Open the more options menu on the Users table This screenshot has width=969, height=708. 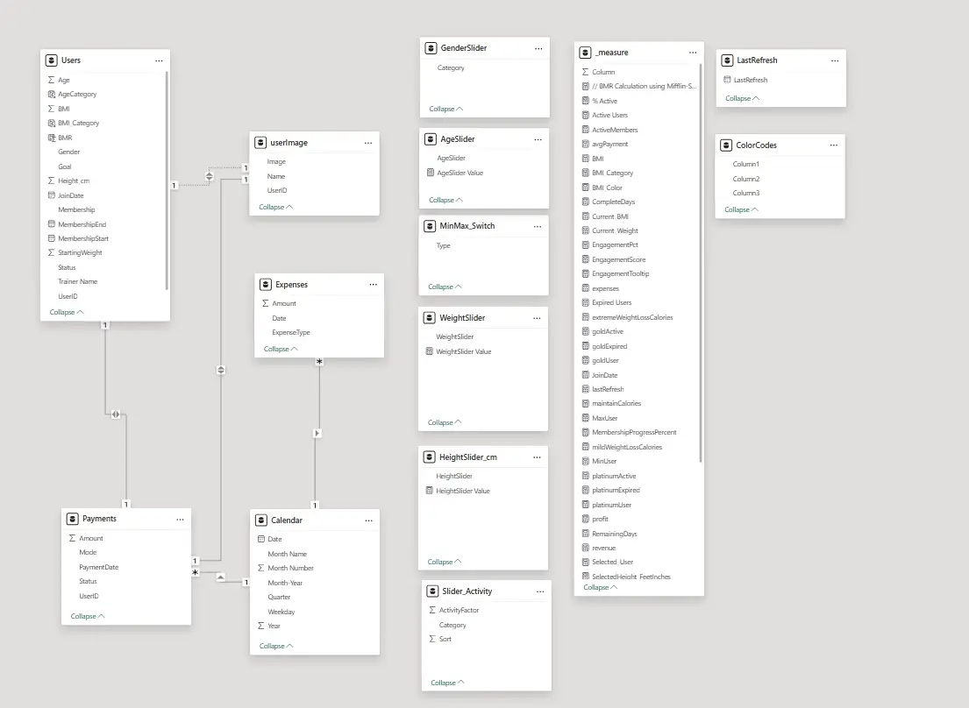[x=159, y=60]
